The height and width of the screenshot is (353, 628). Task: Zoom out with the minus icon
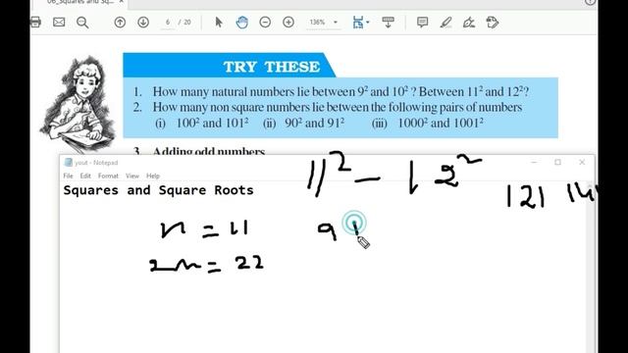click(265, 23)
